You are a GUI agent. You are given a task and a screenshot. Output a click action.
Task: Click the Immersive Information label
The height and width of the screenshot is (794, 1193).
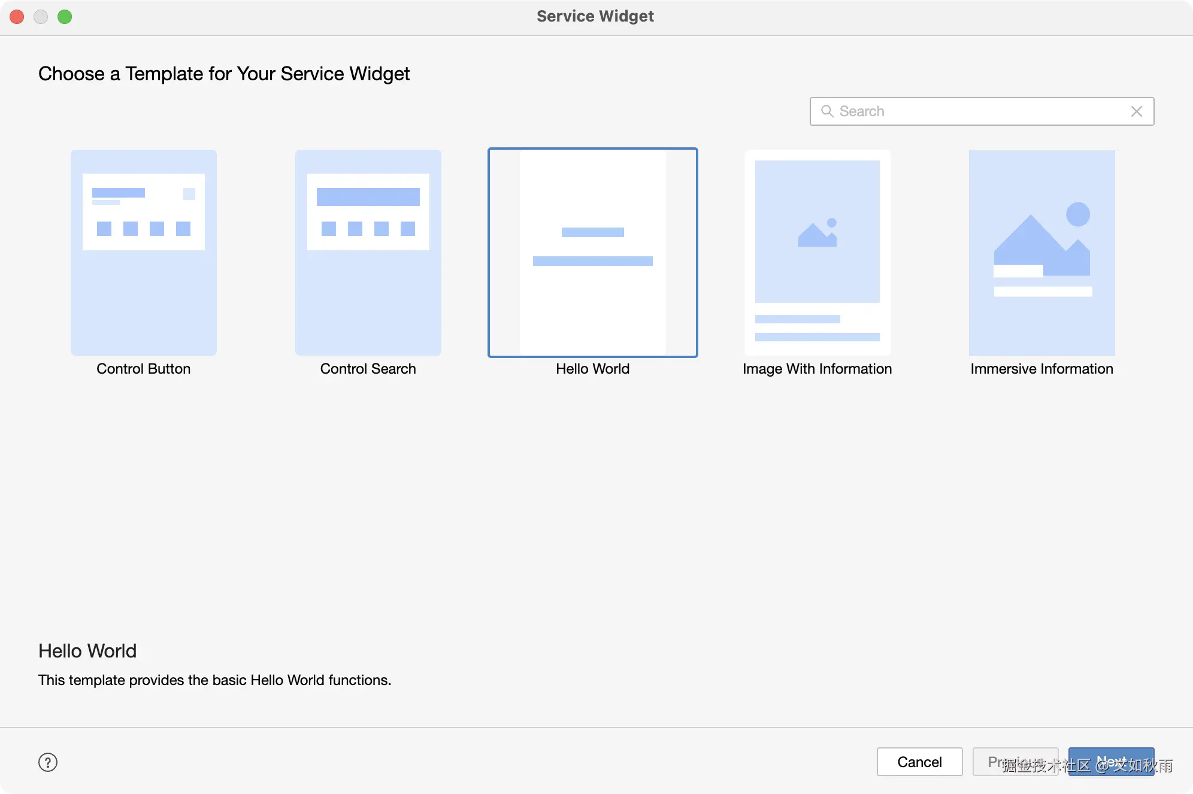pyautogui.click(x=1041, y=369)
